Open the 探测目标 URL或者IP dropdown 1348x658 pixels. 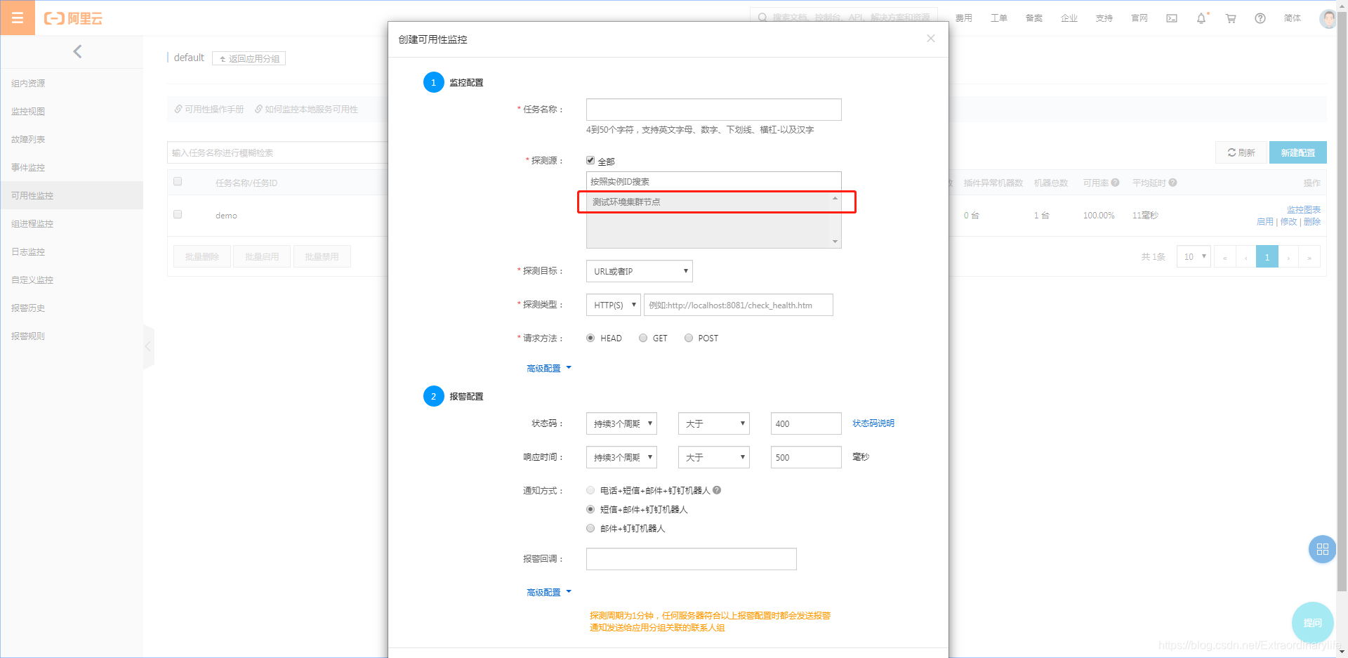coord(640,271)
